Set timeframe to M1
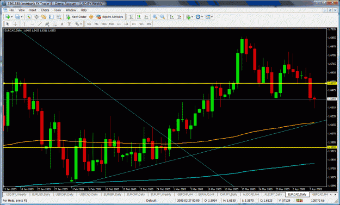 coord(89,24)
